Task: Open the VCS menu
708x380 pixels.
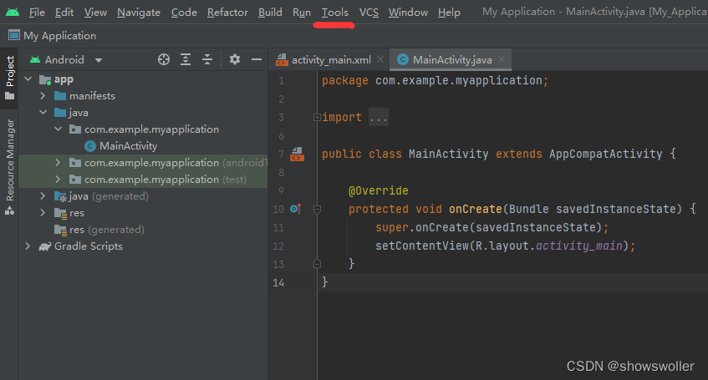Action: click(369, 13)
